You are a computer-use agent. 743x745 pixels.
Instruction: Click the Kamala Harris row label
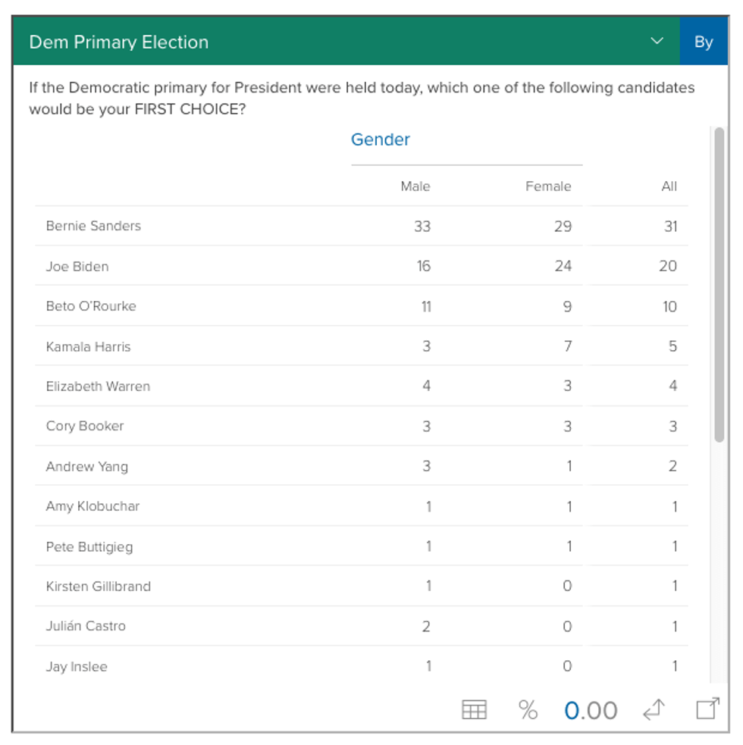click(x=88, y=347)
